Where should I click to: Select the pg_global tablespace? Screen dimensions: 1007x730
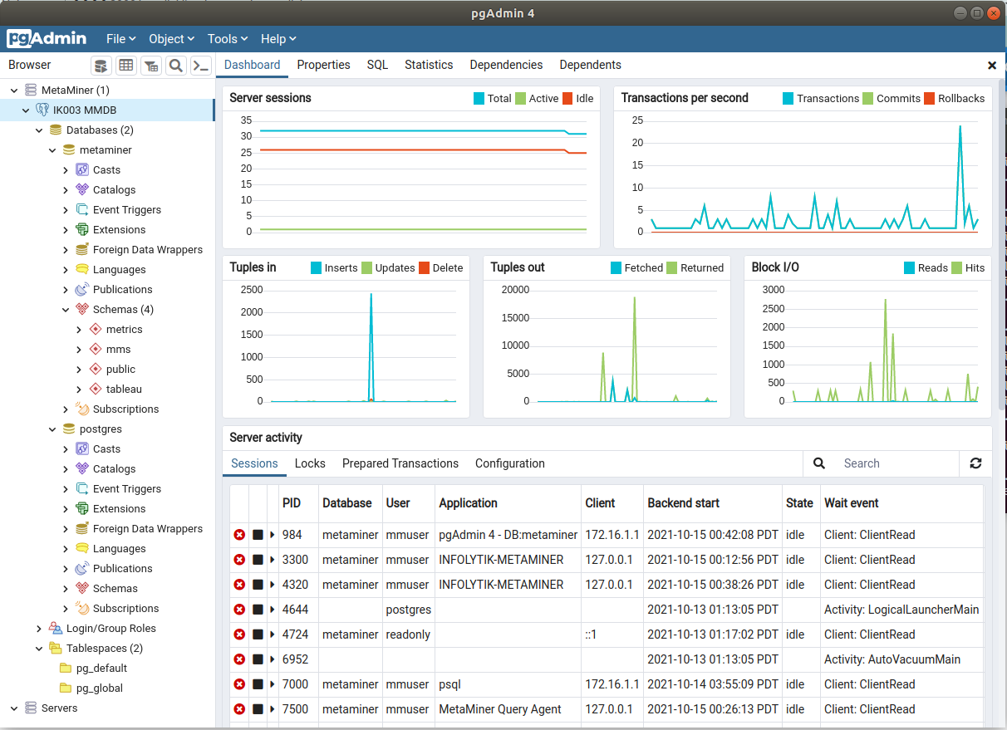[99, 688]
